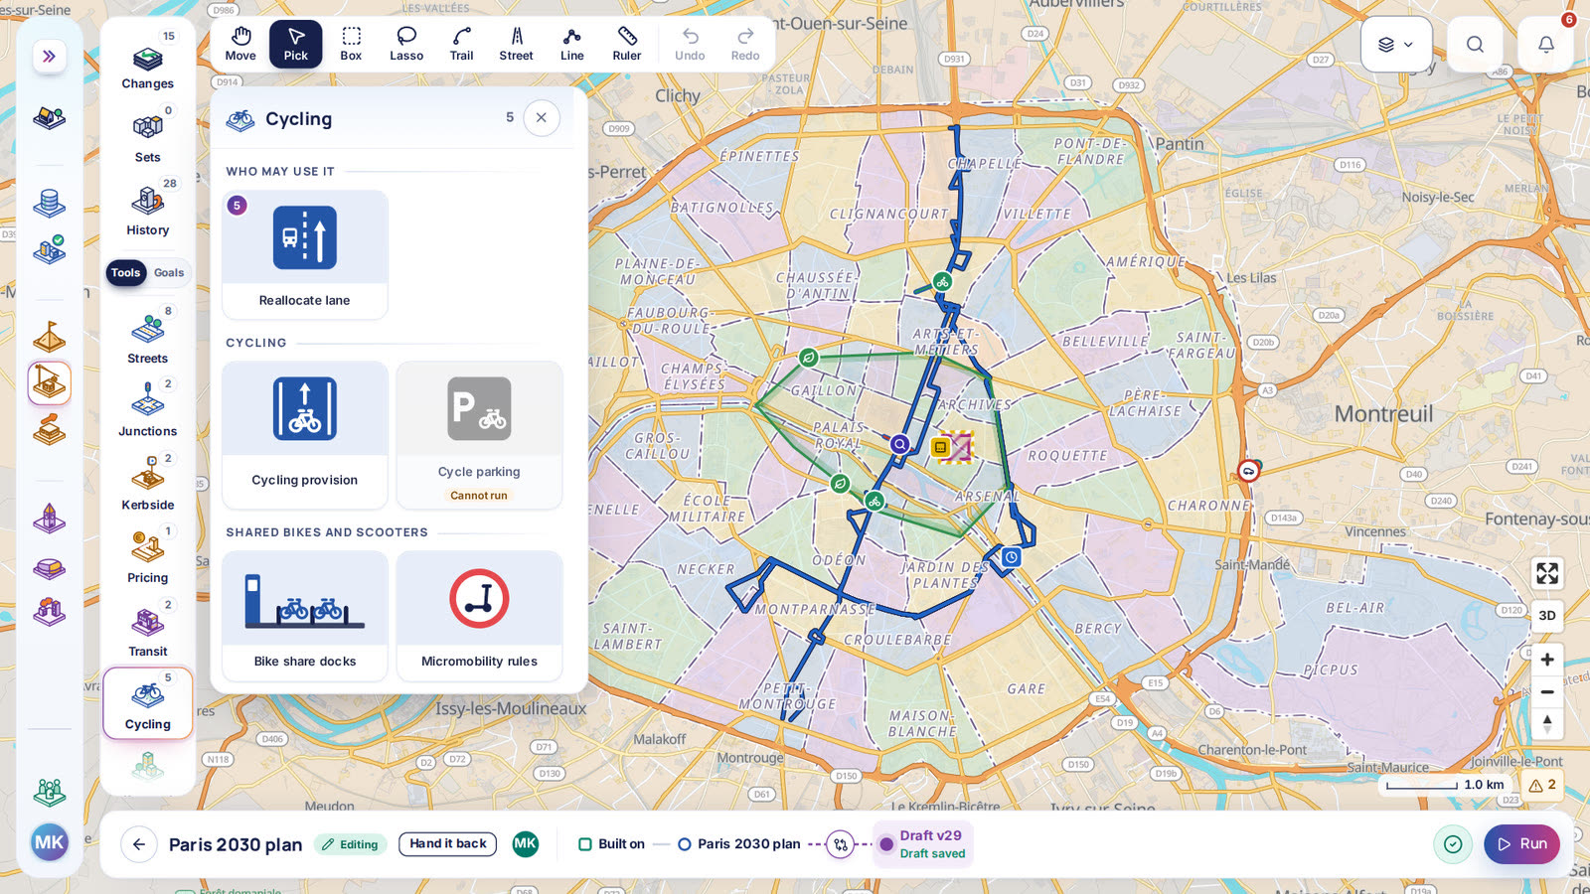Open the Sets panel
Viewport: 1590px width, 894px height.
tap(148, 135)
